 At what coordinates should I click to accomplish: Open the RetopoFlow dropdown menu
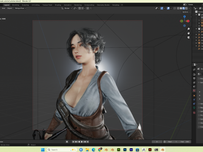pos(21,8)
